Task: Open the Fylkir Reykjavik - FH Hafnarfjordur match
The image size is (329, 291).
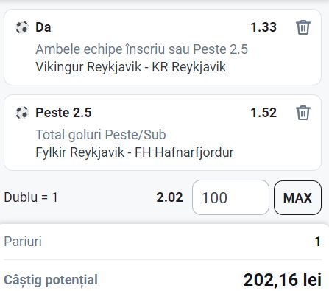Action: tap(135, 152)
